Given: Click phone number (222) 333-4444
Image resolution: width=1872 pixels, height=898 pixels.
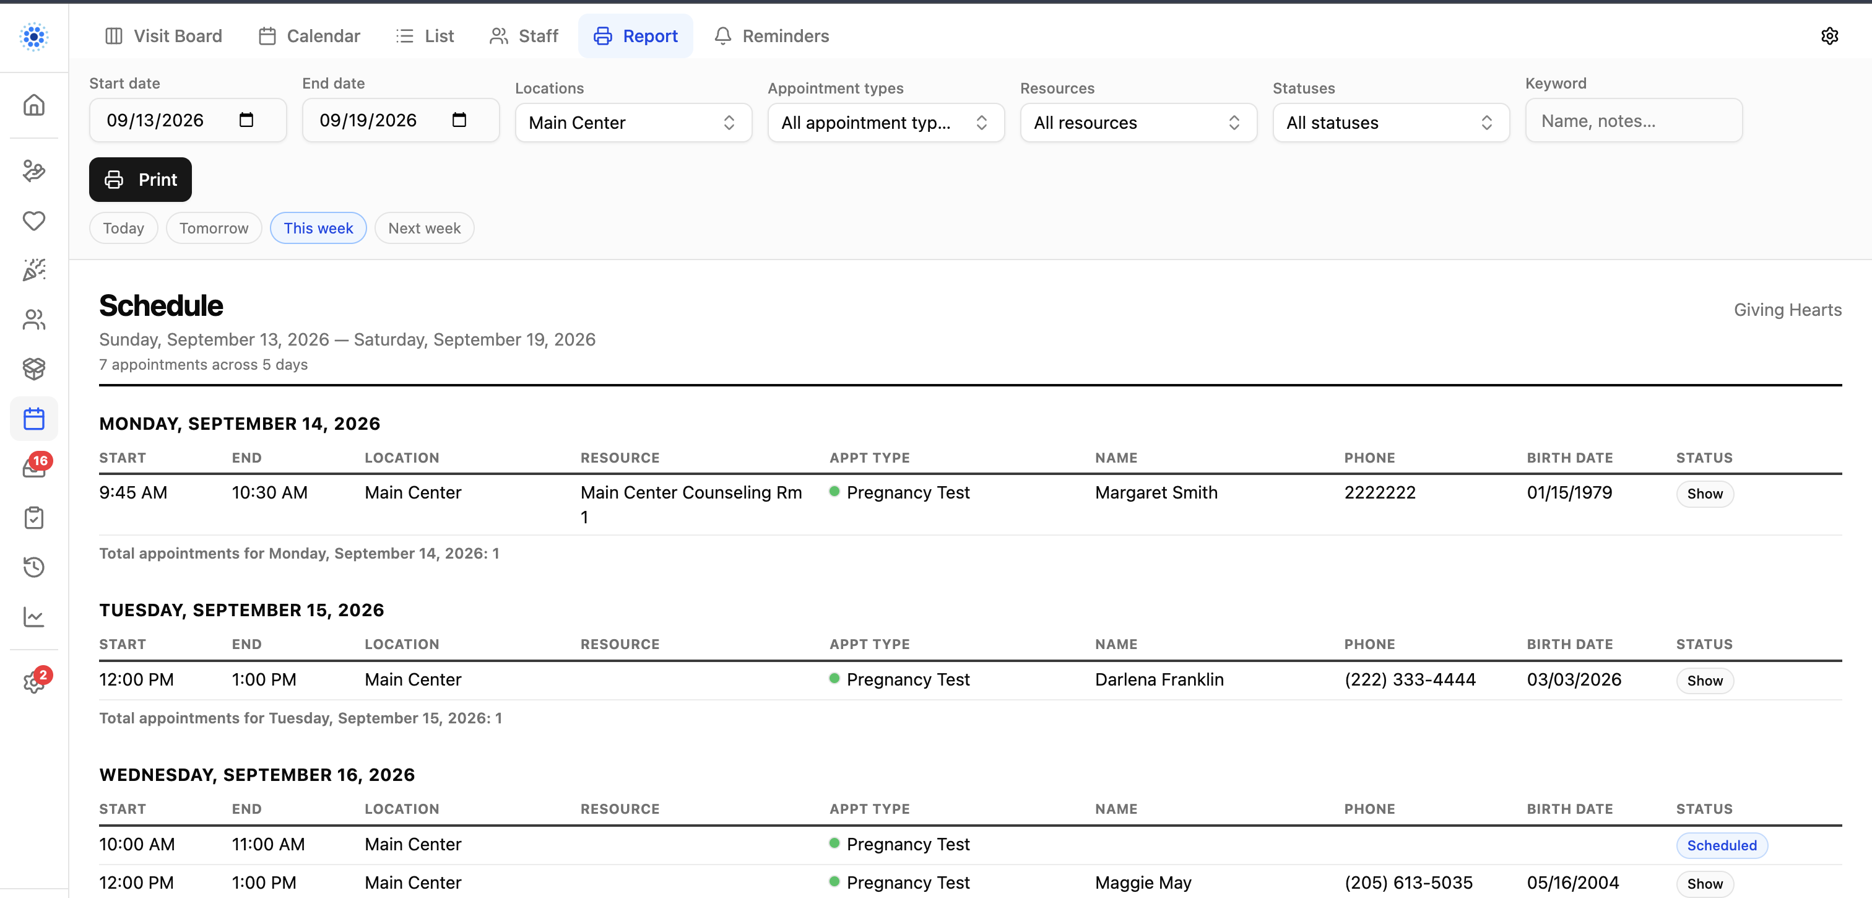Looking at the screenshot, I should [1410, 679].
